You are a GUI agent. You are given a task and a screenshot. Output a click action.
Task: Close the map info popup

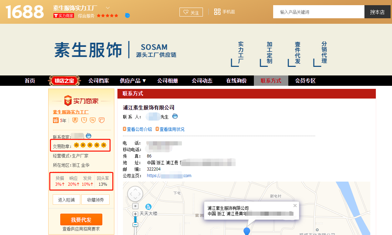click(x=295, y=205)
